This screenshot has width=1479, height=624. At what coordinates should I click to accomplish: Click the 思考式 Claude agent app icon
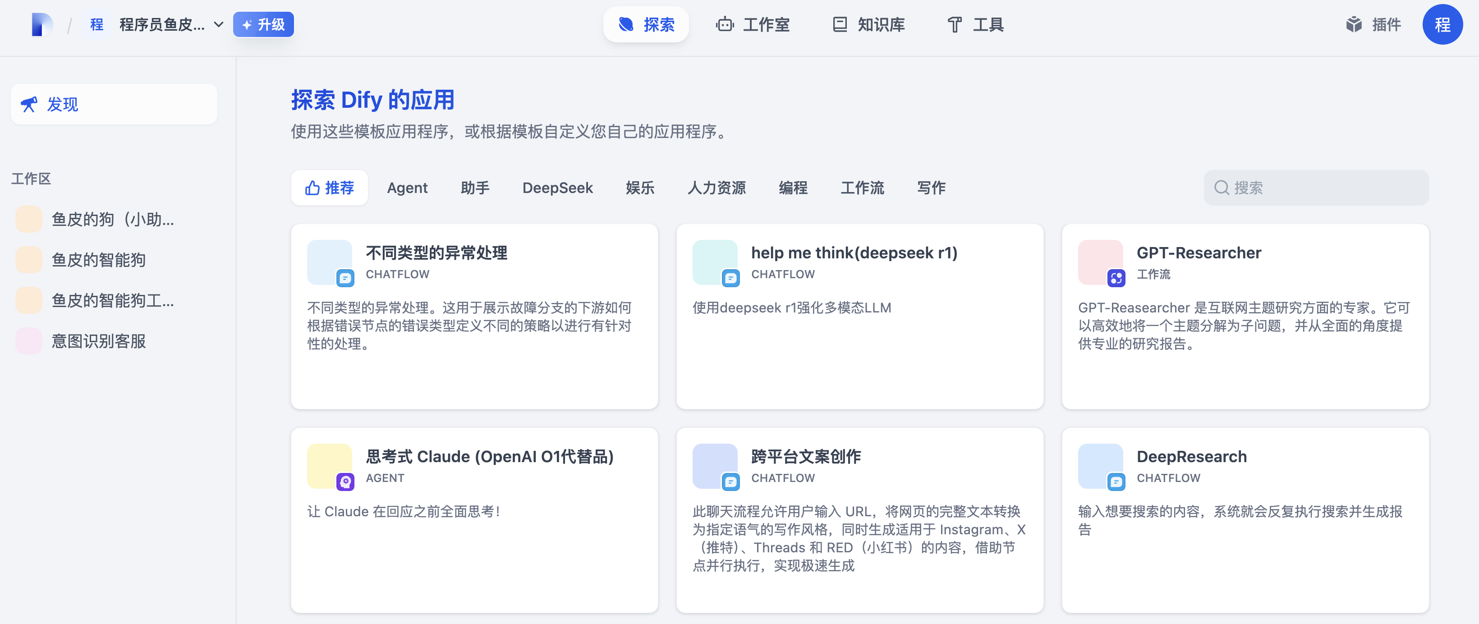pos(330,466)
